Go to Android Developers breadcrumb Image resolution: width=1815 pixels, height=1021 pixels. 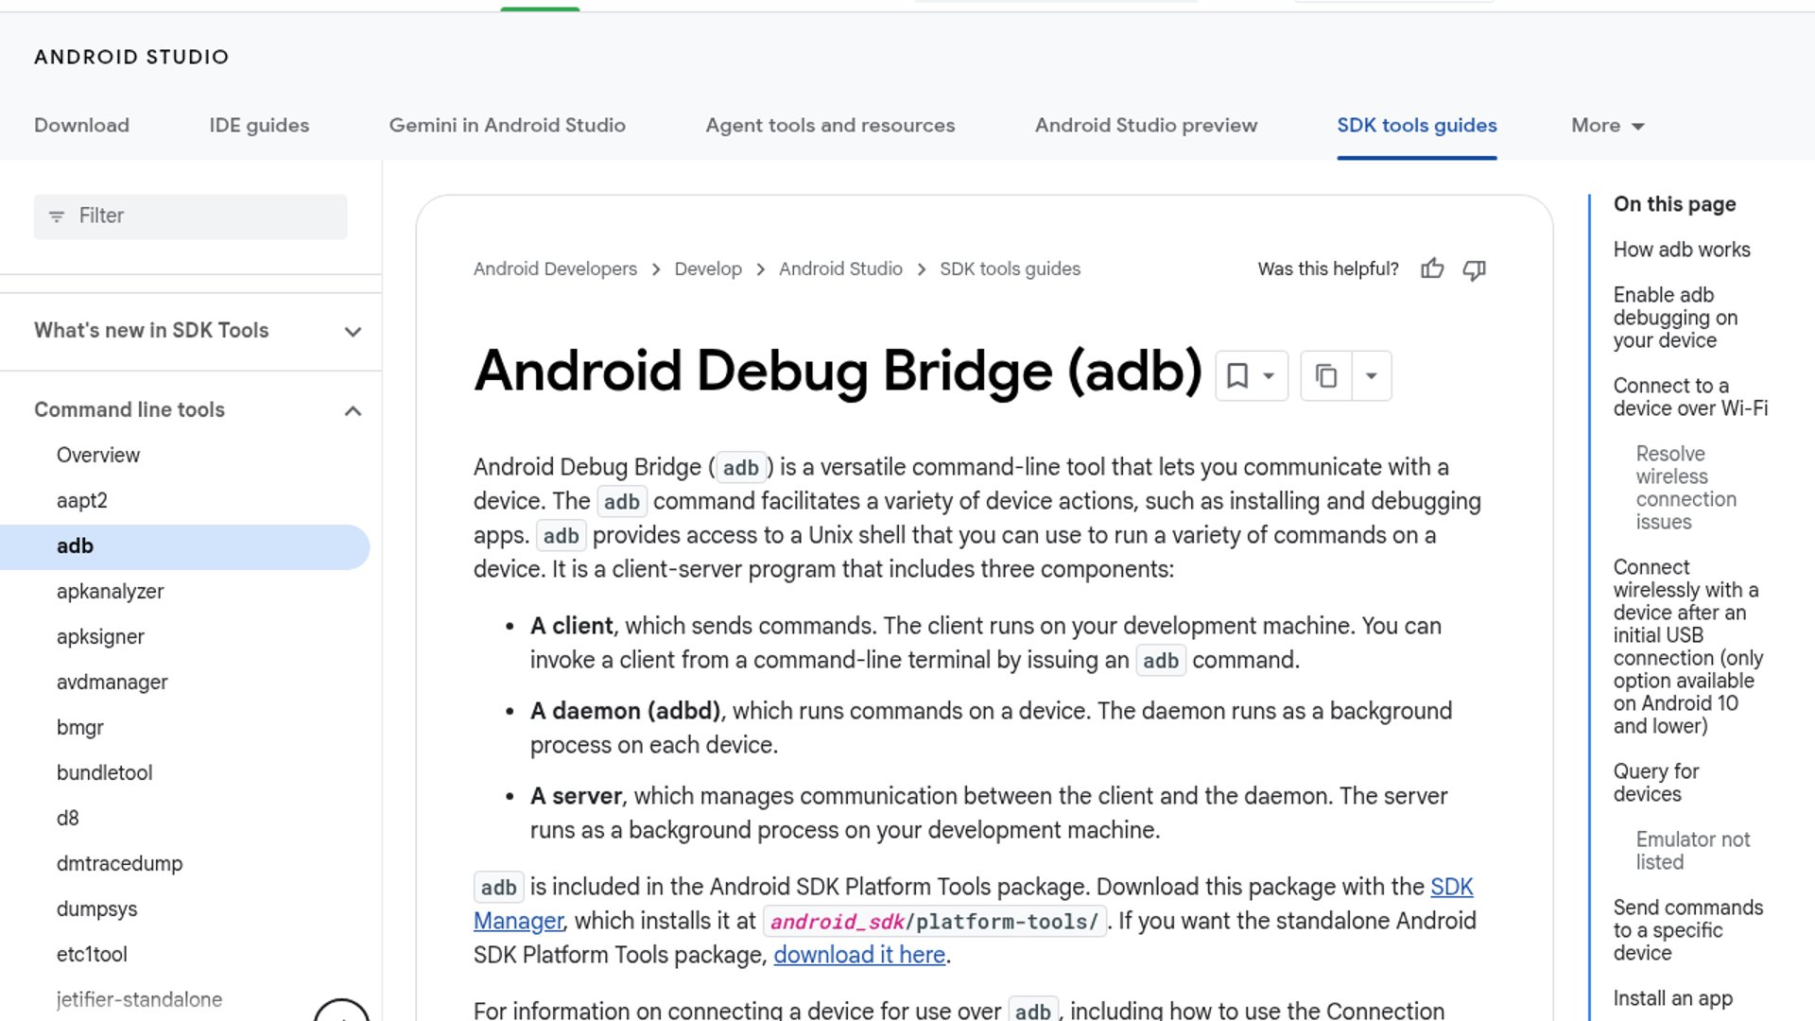click(x=555, y=269)
